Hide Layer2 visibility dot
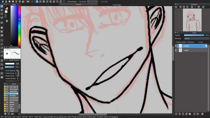Image resolution: width=210 pixels, height=118 pixels. [176, 46]
